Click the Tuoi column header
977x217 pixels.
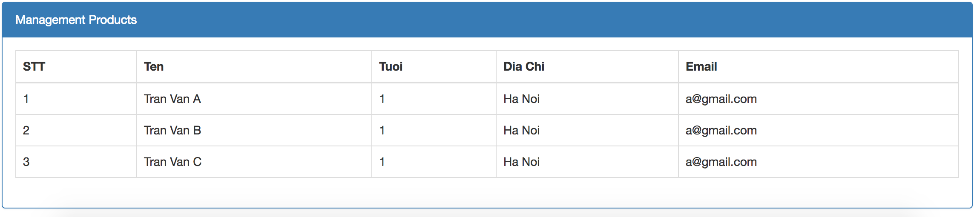(x=391, y=67)
